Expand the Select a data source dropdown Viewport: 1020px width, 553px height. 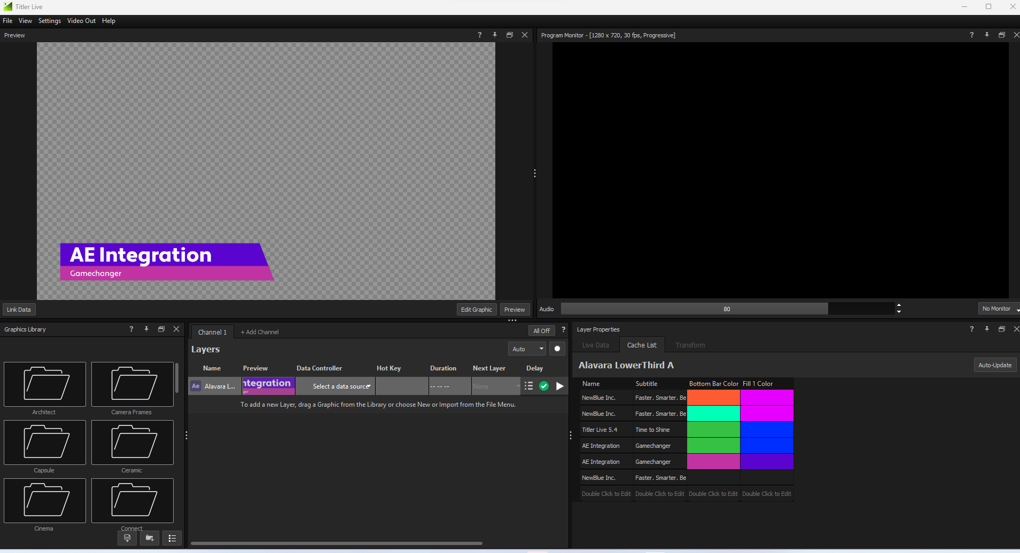pyautogui.click(x=341, y=386)
